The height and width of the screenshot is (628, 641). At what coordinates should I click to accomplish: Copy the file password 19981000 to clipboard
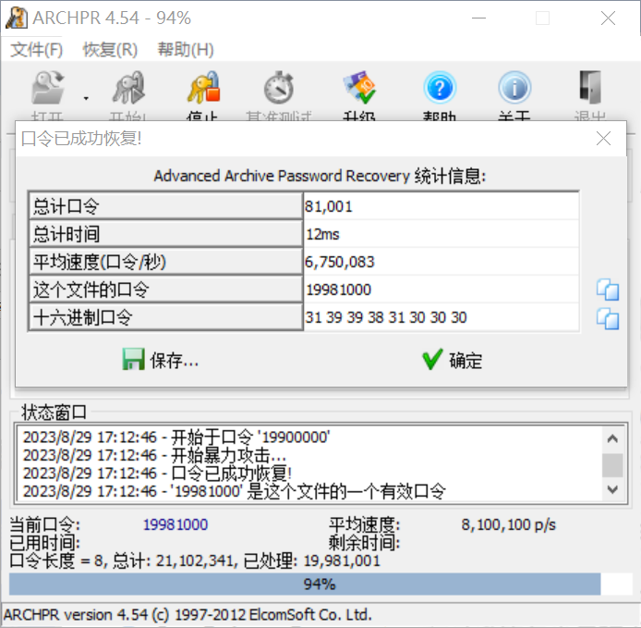pyautogui.click(x=608, y=289)
